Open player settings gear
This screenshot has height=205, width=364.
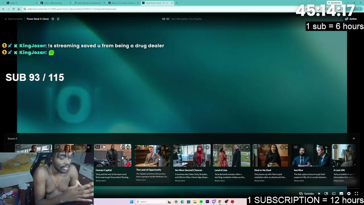(349, 194)
